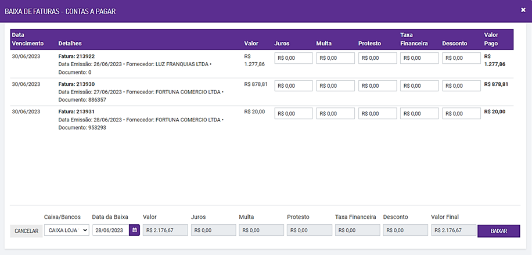
Task: Click Juros field for Fatura 213930
Action: coord(293,86)
